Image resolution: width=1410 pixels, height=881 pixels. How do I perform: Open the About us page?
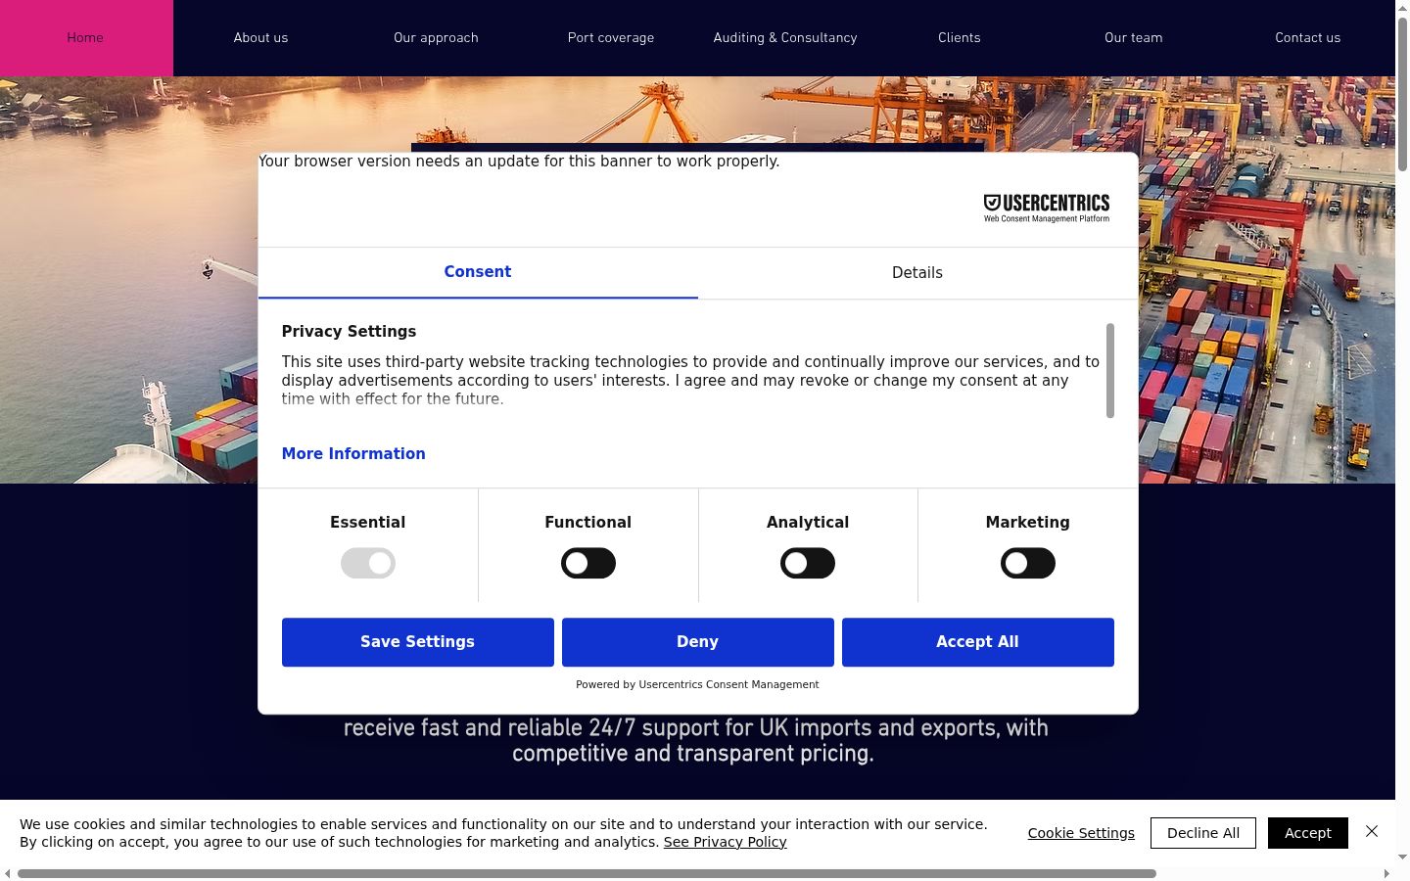[x=260, y=38]
